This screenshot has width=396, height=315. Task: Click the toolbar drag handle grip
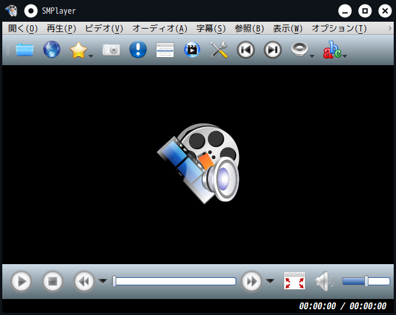tap(7, 50)
